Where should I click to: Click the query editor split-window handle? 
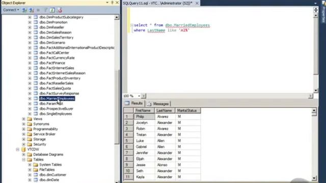coord(316,10)
